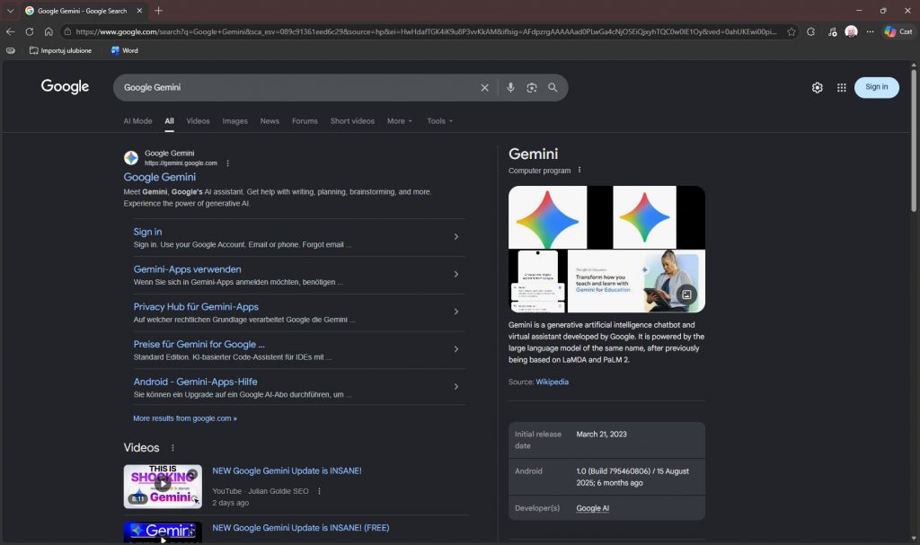Viewport: 920px width, 545px height.
Task: Open the Google apps grid icon
Action: (842, 87)
